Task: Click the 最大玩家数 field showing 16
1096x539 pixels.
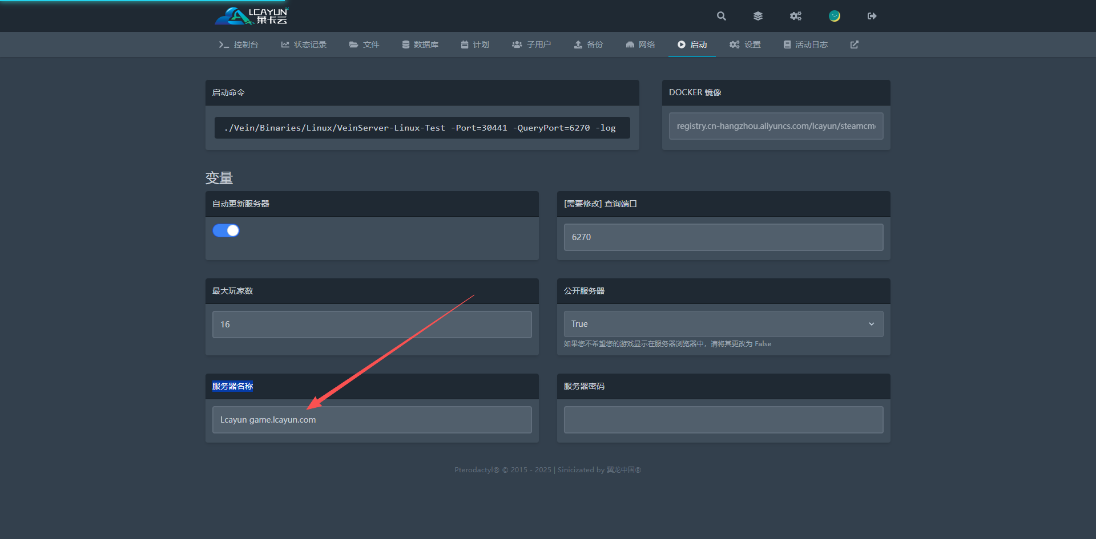Action: click(372, 325)
